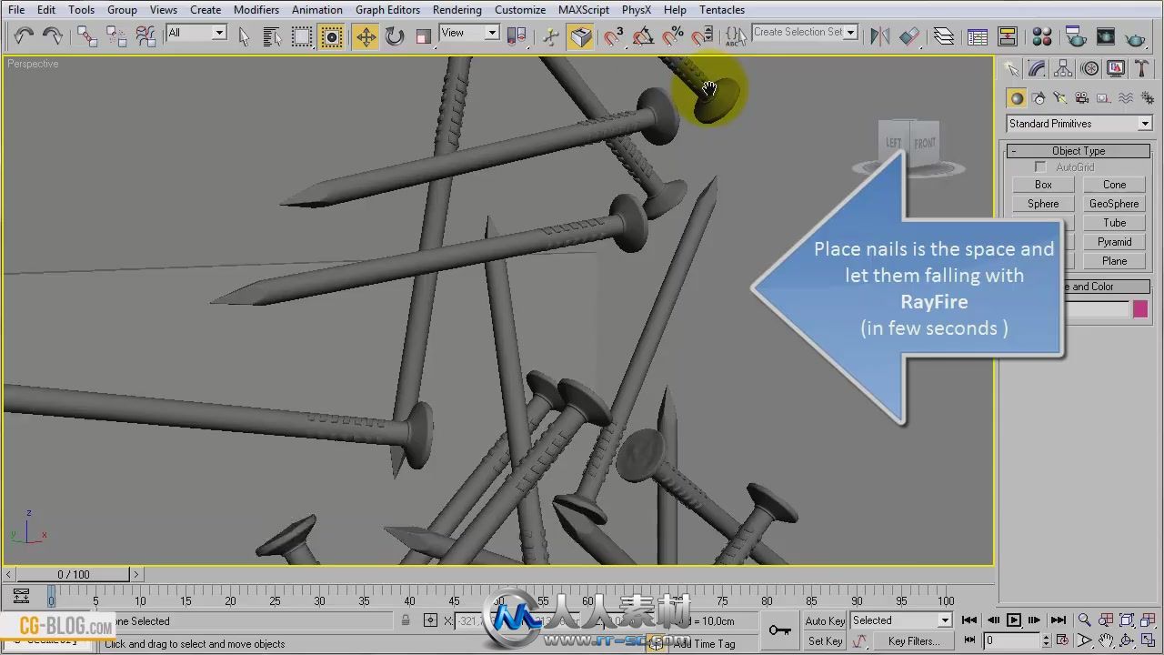This screenshot has height=655, width=1164.
Task: Open the Tentacles menu
Action: coord(722,10)
